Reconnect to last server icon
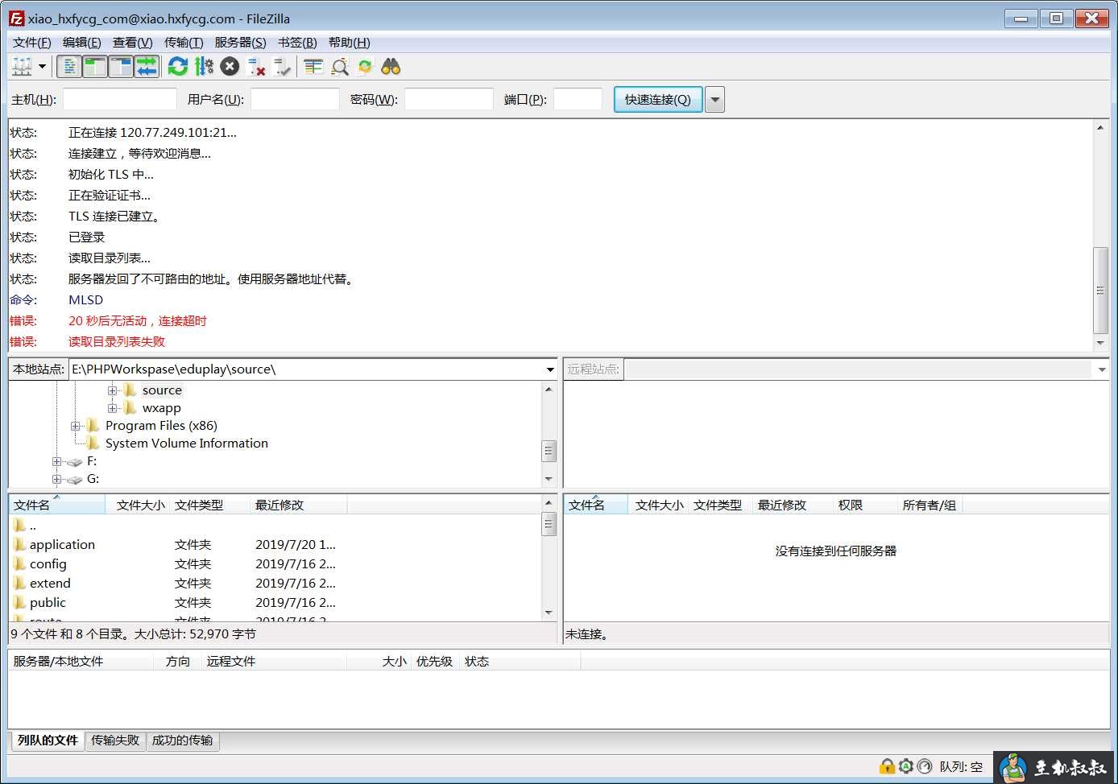The image size is (1118, 784). click(282, 67)
